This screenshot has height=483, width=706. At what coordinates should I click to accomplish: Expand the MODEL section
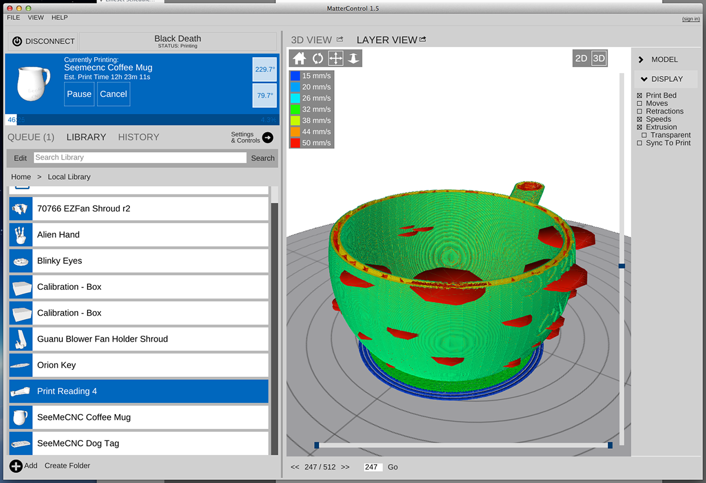(x=641, y=59)
